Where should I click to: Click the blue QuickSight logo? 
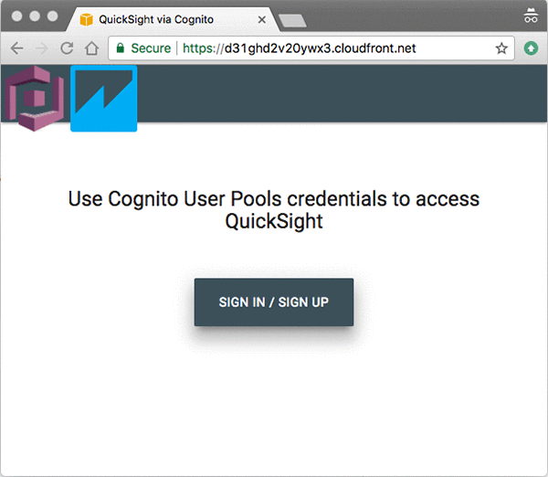(x=104, y=99)
